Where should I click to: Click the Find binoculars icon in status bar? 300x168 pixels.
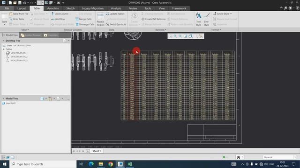click(239, 157)
